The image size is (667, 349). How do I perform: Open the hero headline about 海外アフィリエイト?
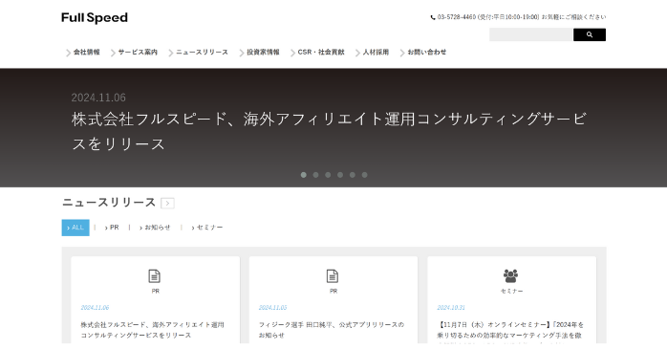(x=329, y=132)
